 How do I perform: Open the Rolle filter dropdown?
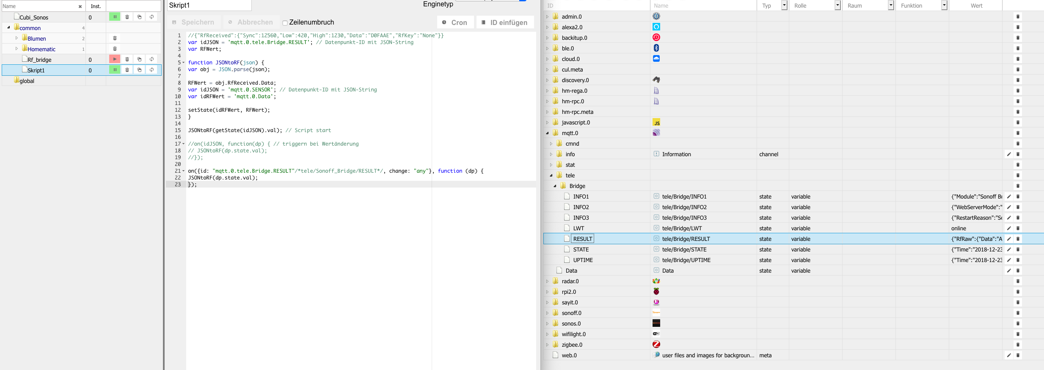[x=837, y=5]
